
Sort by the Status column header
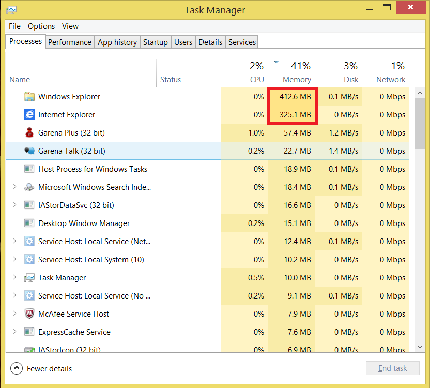pyautogui.click(x=189, y=73)
